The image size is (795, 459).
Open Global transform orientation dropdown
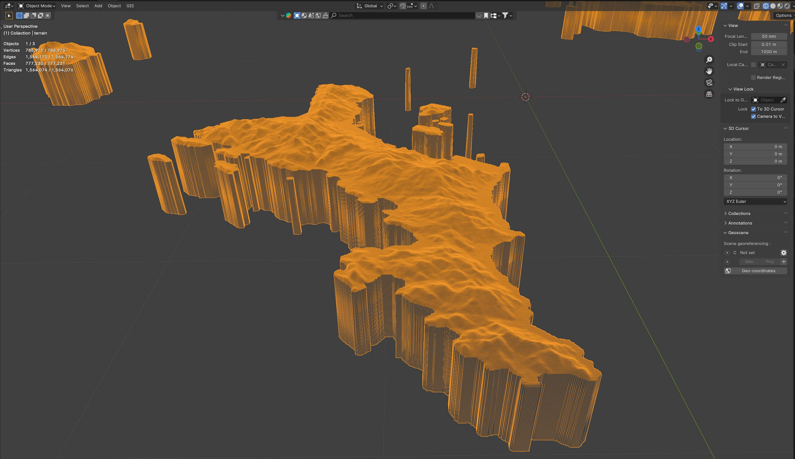click(x=369, y=6)
